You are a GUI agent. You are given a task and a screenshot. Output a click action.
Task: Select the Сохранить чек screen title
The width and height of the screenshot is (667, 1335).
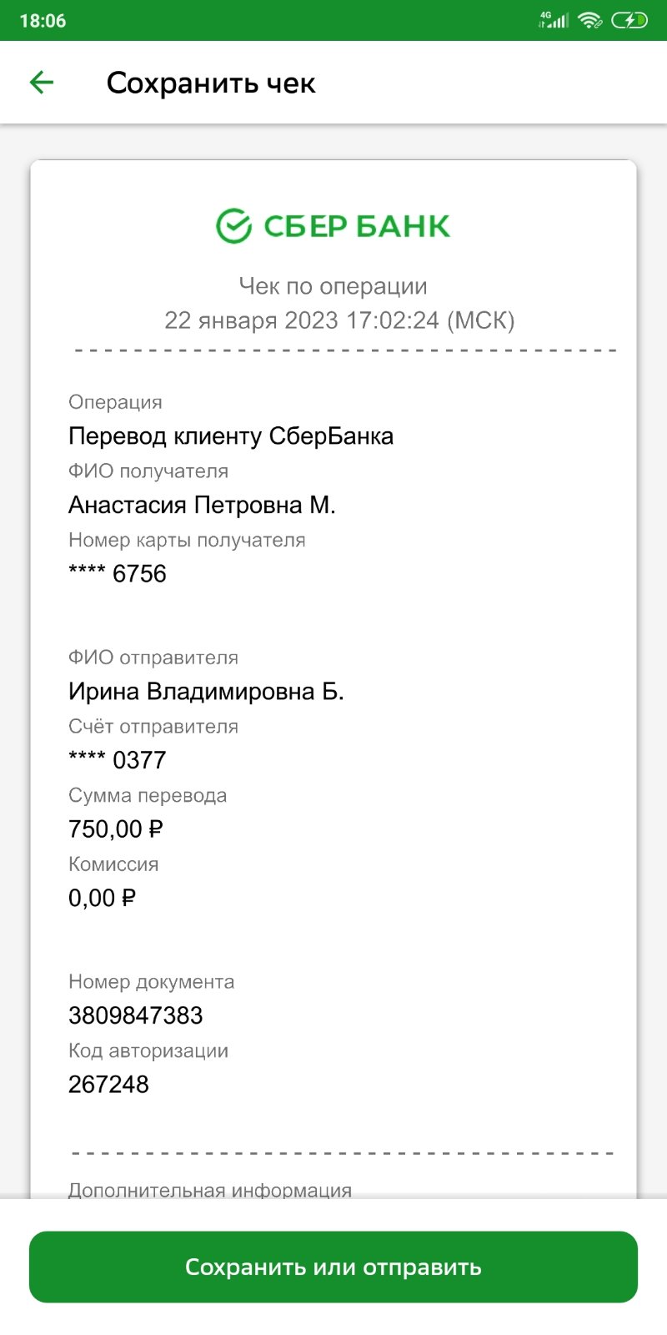(211, 83)
